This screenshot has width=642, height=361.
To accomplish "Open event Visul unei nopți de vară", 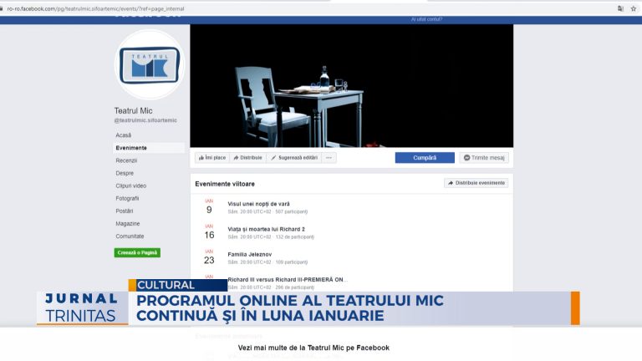I will point(258,204).
